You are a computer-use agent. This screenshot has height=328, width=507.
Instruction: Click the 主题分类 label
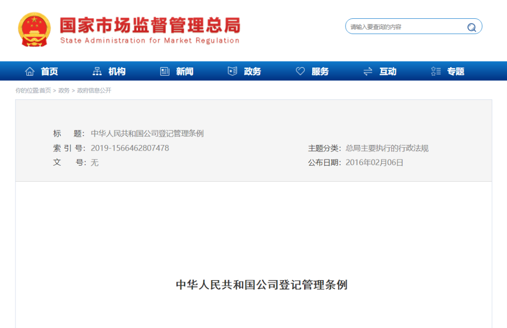(324, 148)
